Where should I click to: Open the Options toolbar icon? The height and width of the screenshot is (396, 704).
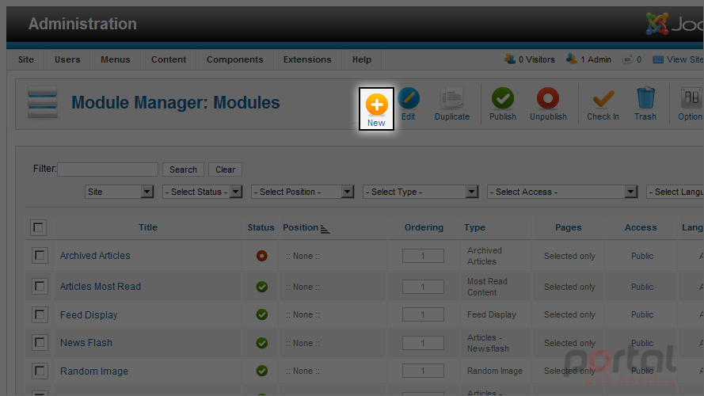691,98
